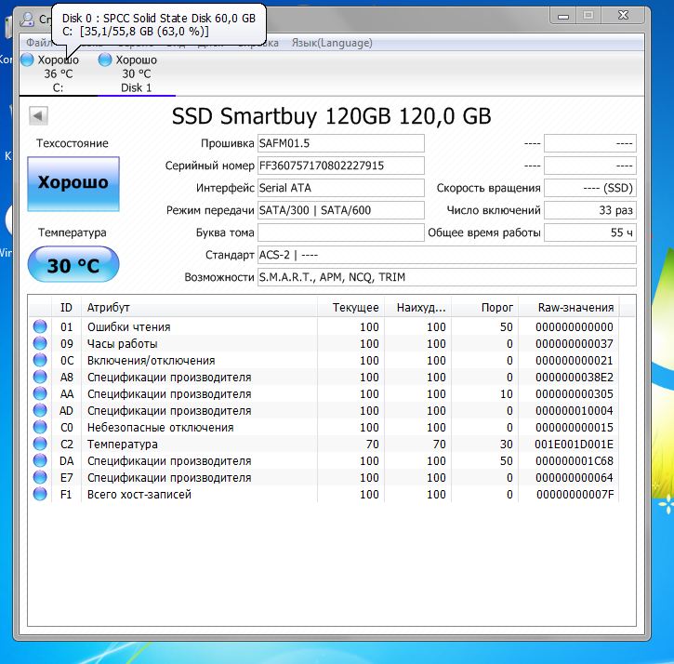Click the 30 °C temperature button

73,264
